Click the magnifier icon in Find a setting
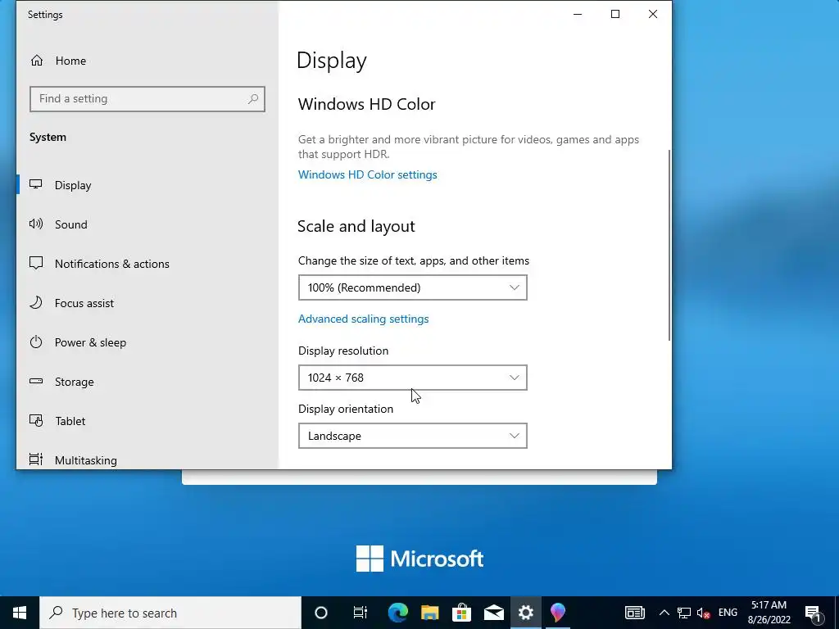 click(253, 99)
